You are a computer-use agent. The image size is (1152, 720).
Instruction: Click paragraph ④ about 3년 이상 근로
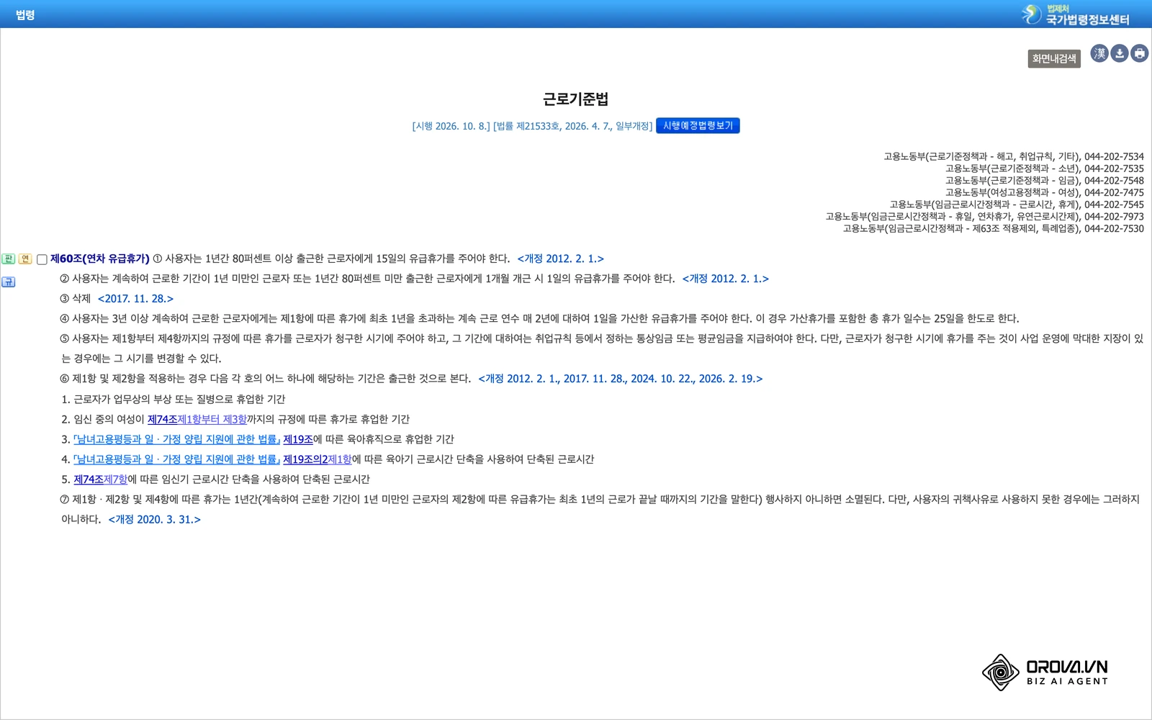coord(540,318)
